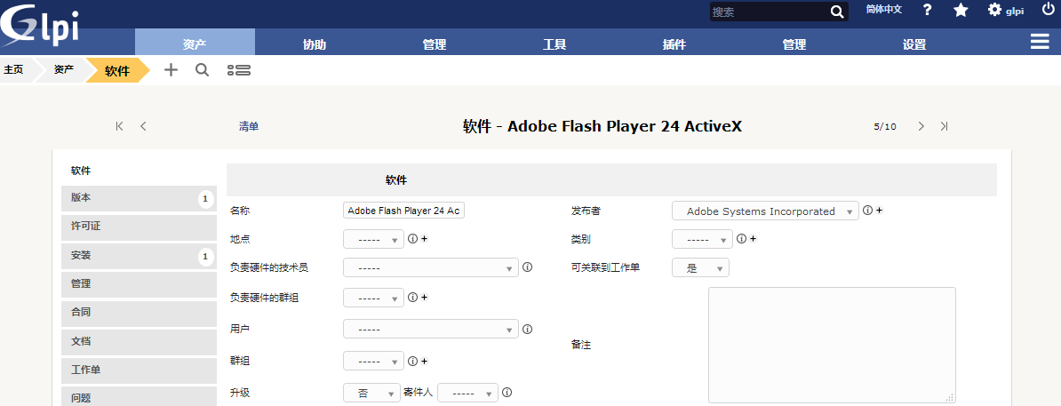Open the 插件 main menu
The height and width of the screenshot is (406, 1061).
(674, 44)
